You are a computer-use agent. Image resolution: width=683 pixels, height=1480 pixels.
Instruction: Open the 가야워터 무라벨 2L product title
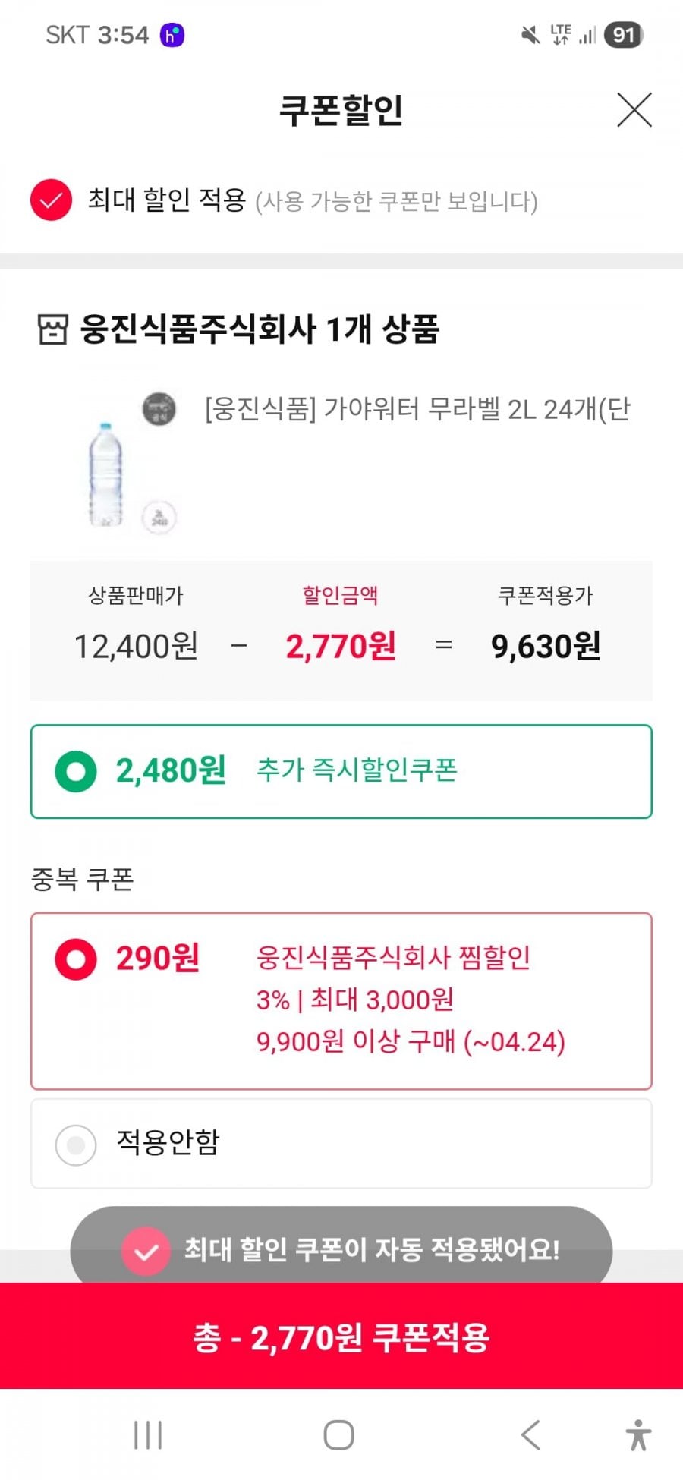pos(417,410)
